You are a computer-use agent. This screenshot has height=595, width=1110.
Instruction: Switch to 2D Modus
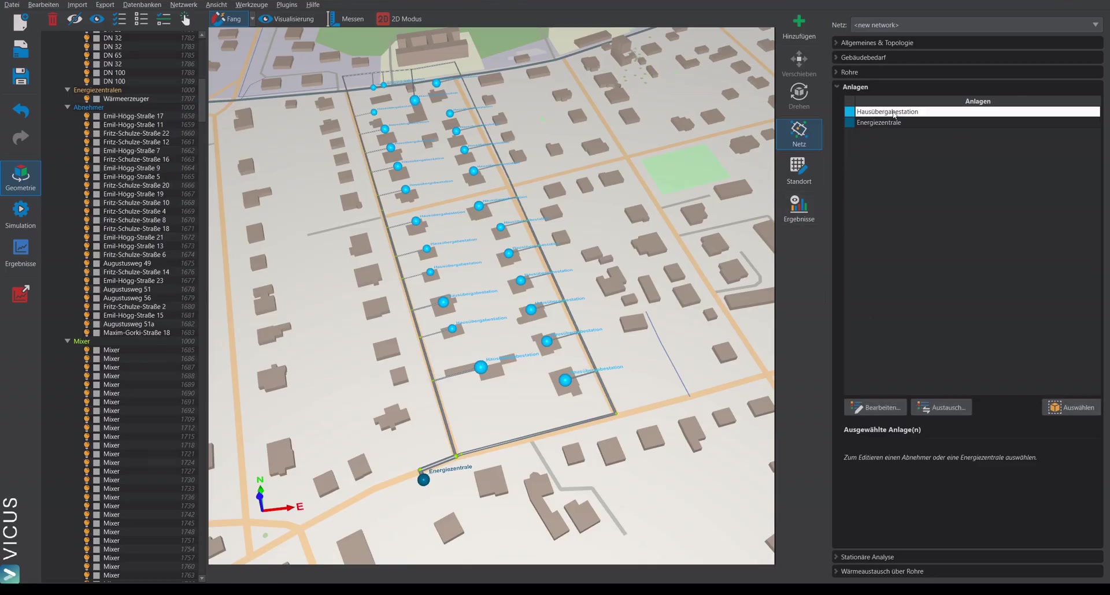tap(399, 19)
